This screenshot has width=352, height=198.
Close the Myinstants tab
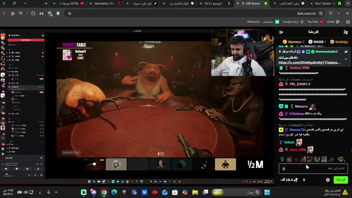point(91,4)
